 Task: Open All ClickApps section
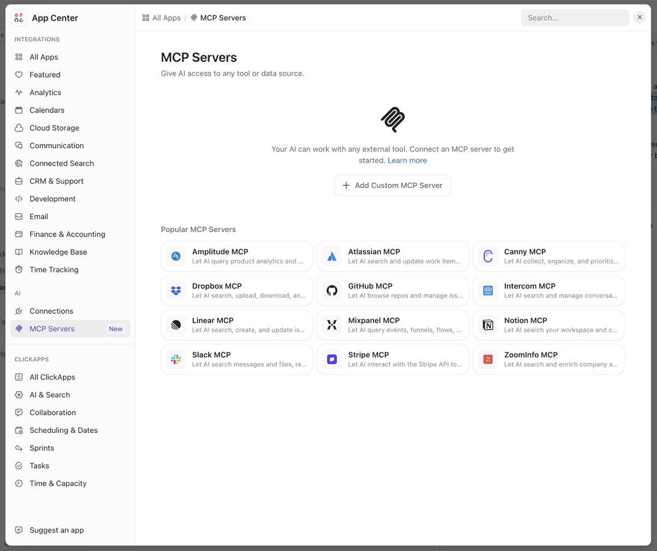(70, 377)
